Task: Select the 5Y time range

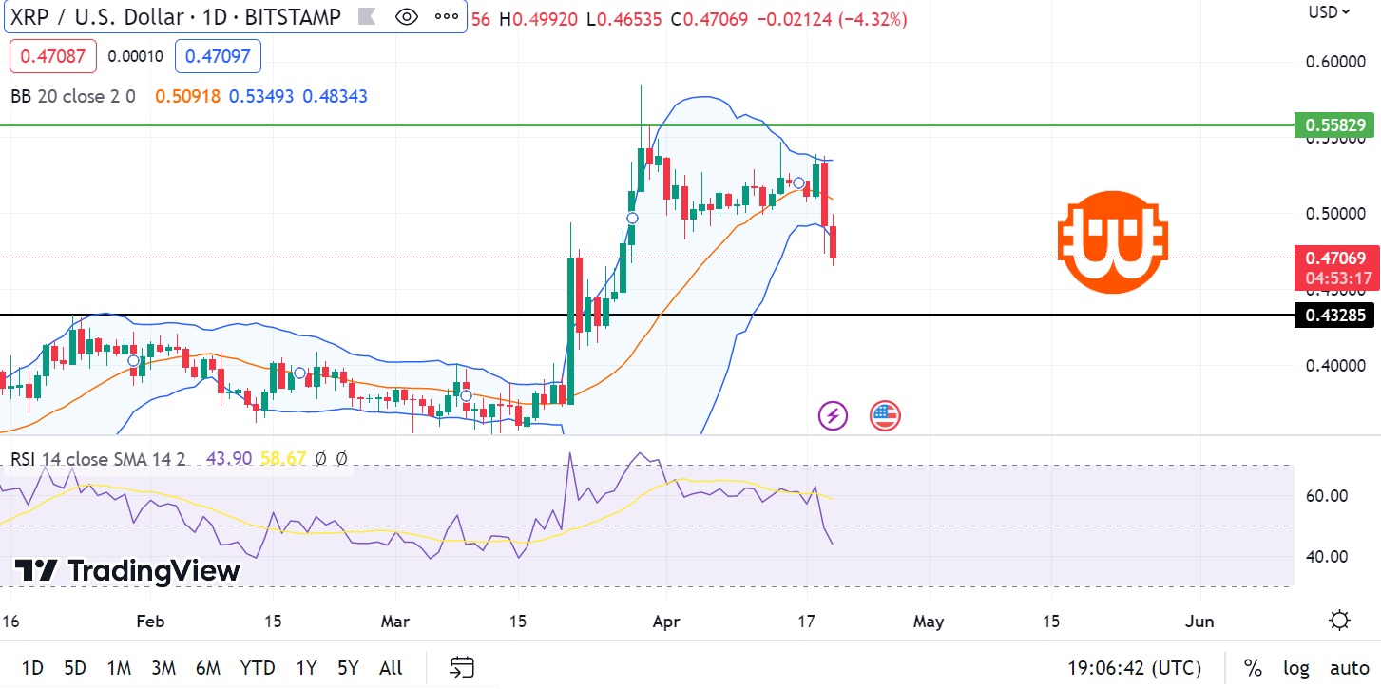Action: [348, 668]
